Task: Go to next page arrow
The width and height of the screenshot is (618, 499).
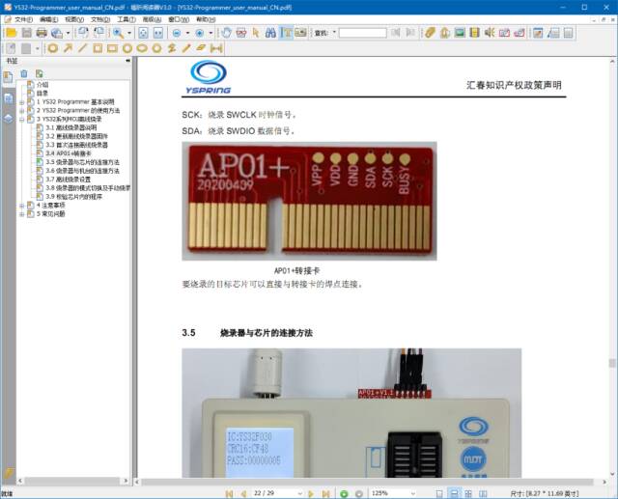Action: [x=311, y=493]
